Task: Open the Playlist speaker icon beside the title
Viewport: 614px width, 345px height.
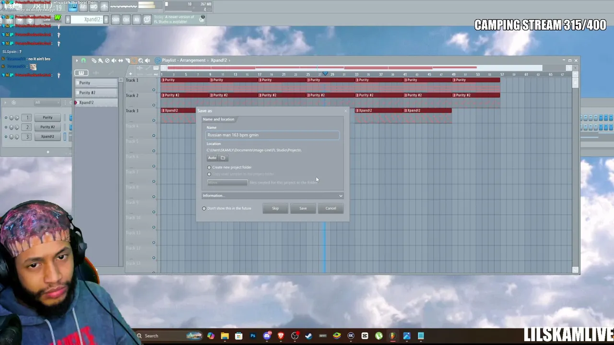Action: coord(157,60)
